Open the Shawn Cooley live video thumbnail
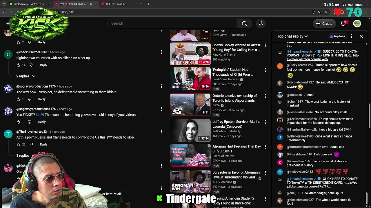This screenshot has height=208, width=371. pyautogui.click(x=190, y=54)
